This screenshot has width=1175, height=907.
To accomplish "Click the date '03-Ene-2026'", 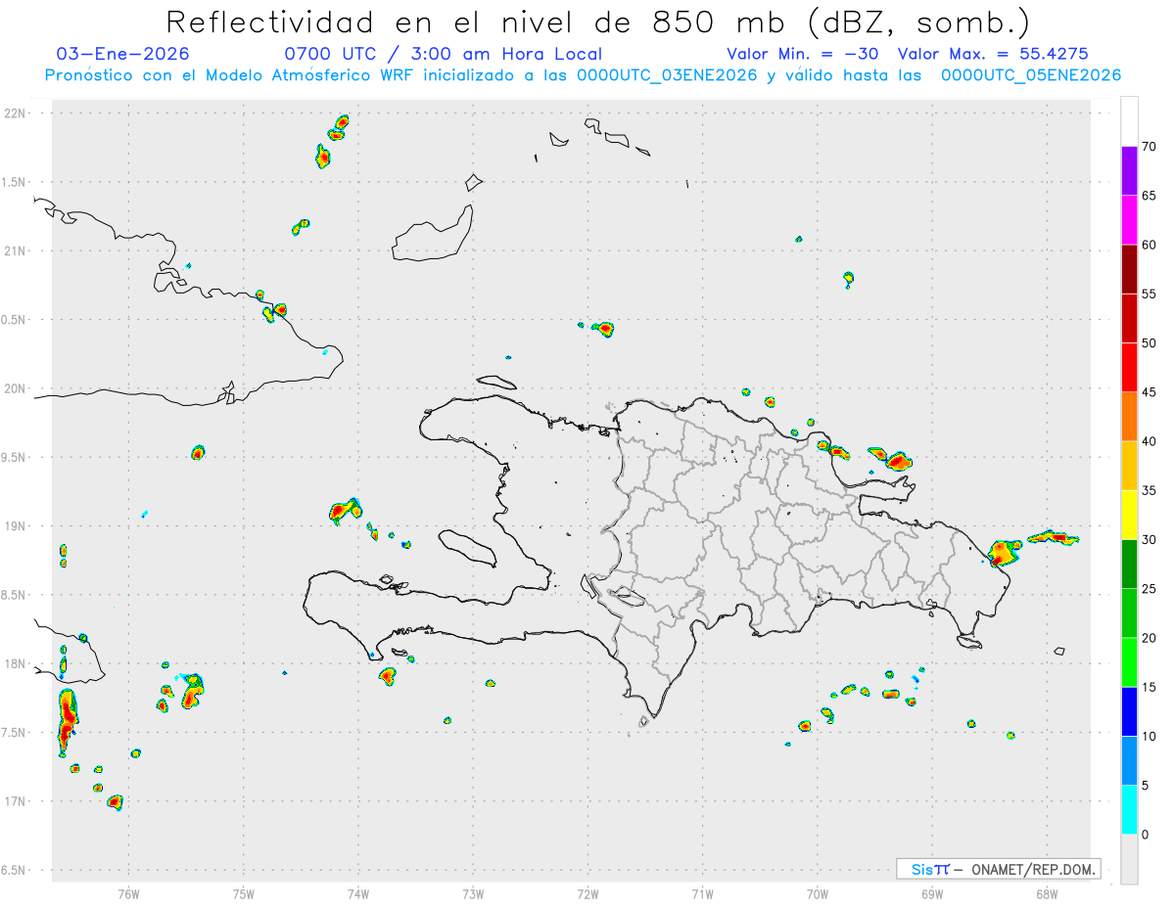I will [x=123, y=54].
